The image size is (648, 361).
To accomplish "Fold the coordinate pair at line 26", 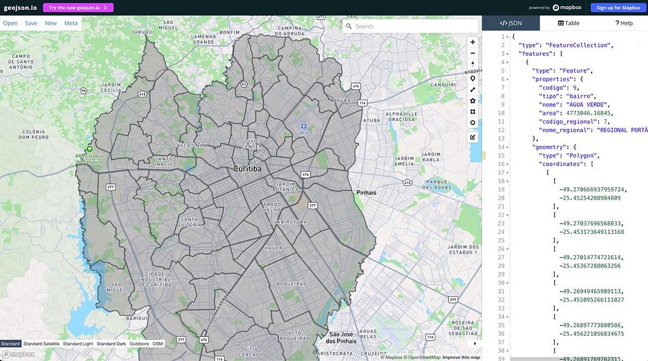I will click(507, 249).
